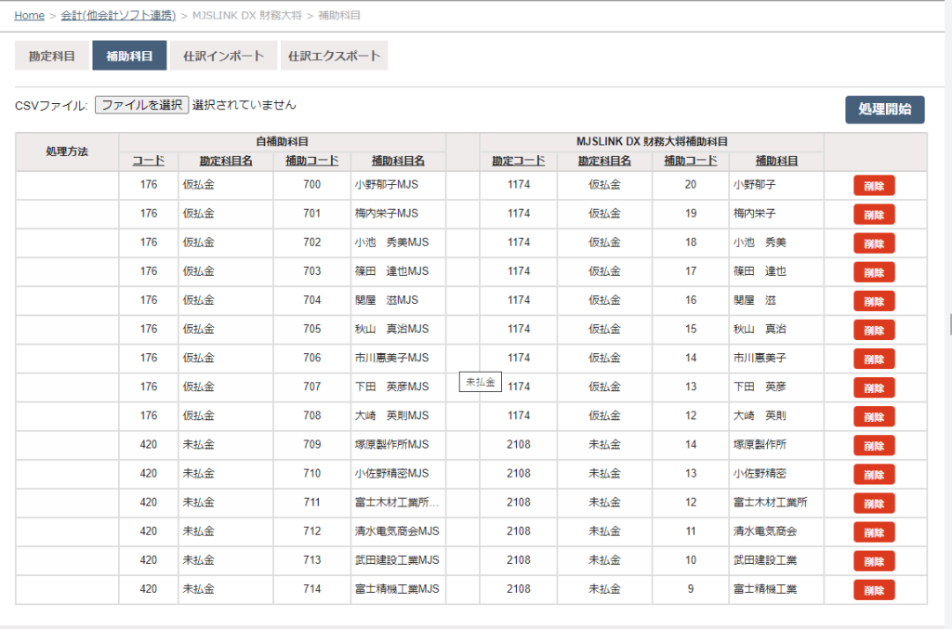Image resolution: width=952 pixels, height=629 pixels.
Task: Open the 仕訳インポート tab
Action: (x=223, y=56)
